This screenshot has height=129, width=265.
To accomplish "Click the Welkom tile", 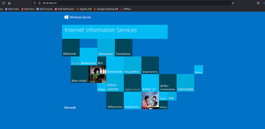I will 198,70.
